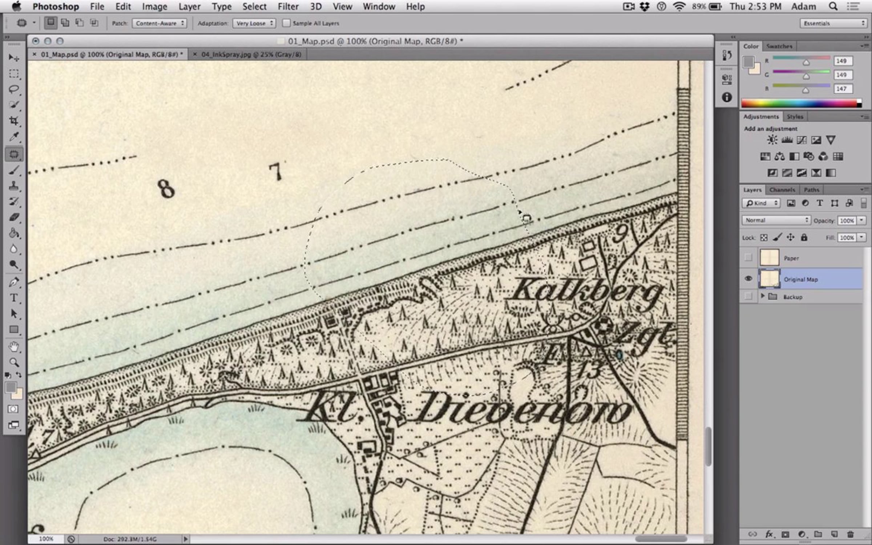Toggle lock image pixels
Viewport: 872px width, 545px height.
pos(777,238)
